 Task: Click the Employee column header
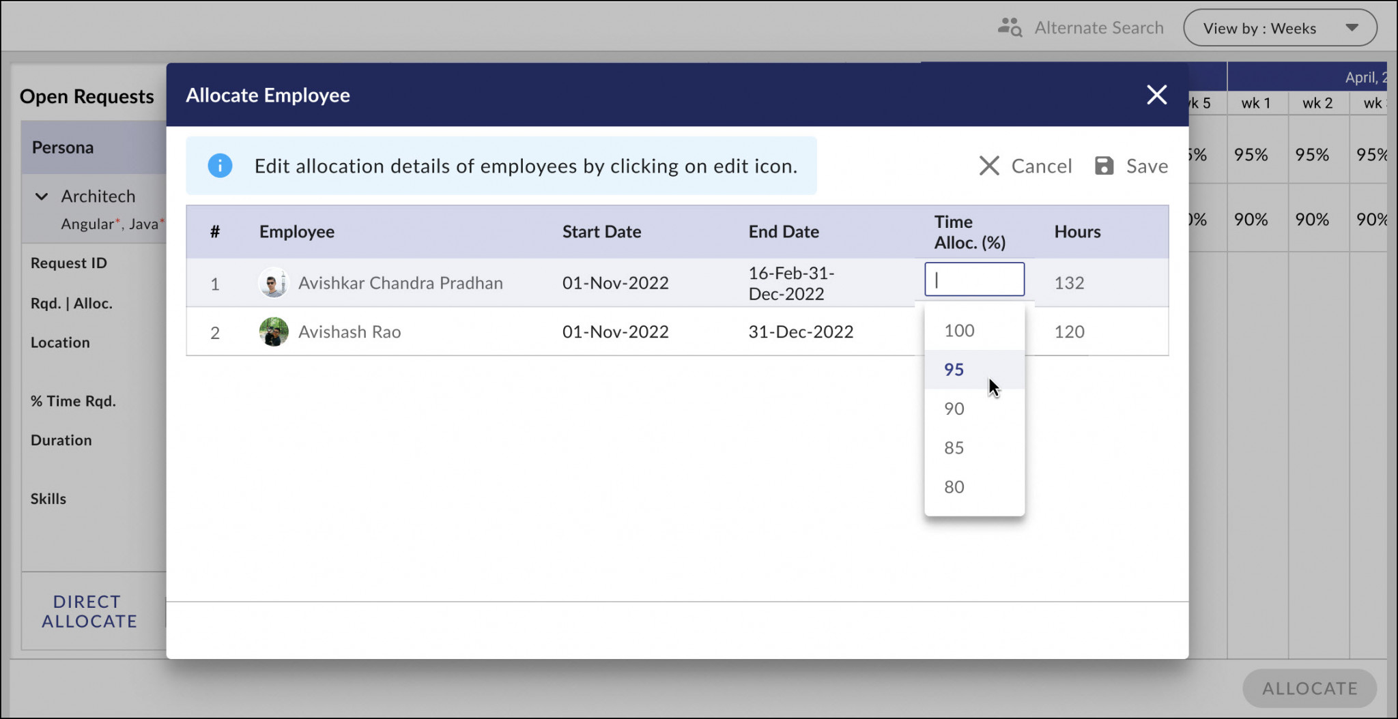click(296, 232)
